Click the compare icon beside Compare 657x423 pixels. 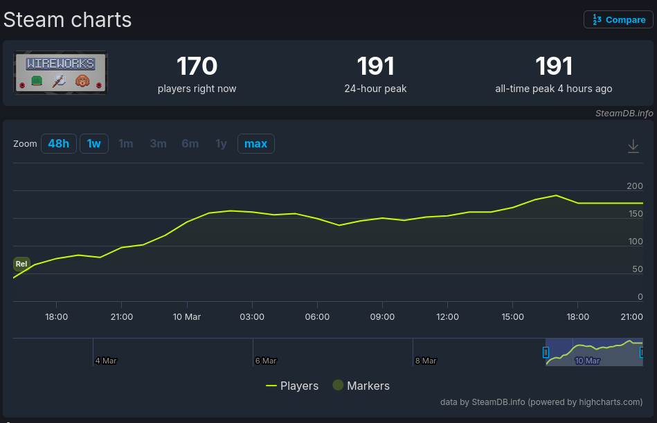tap(597, 19)
